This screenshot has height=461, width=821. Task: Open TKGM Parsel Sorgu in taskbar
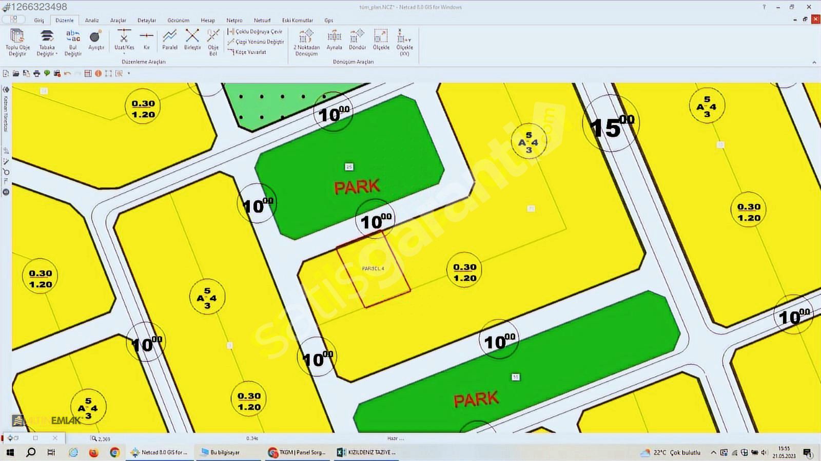(298, 452)
